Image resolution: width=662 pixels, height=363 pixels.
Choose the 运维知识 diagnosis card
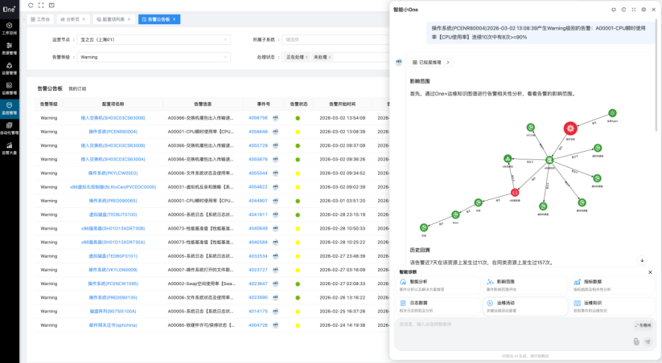(x=612, y=307)
